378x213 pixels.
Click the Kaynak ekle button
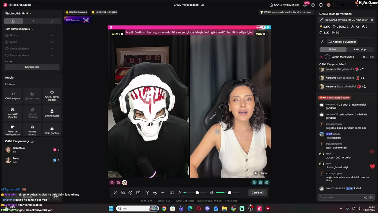(x=32, y=67)
